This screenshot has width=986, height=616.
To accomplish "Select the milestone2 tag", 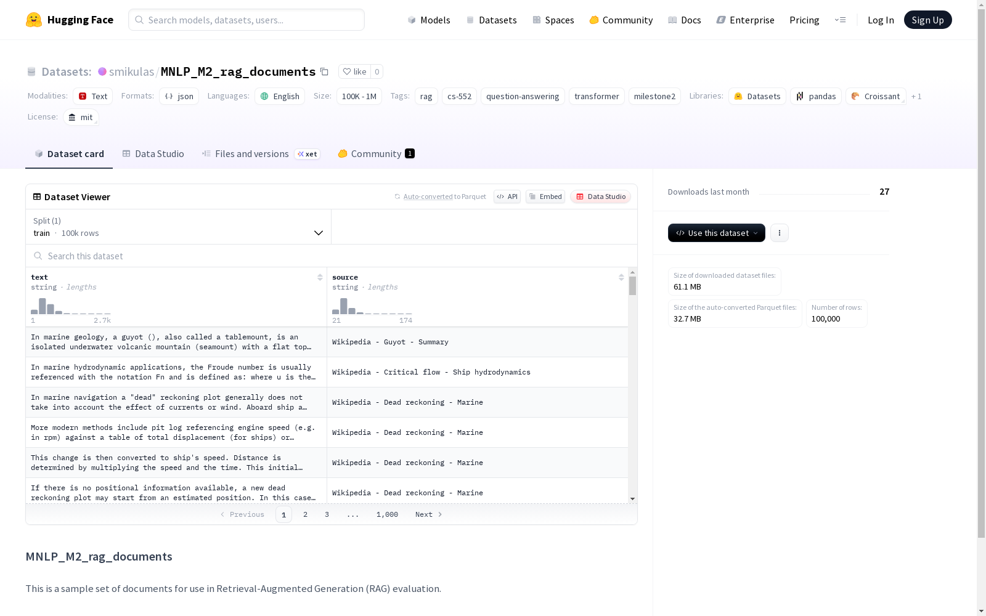I will (654, 96).
